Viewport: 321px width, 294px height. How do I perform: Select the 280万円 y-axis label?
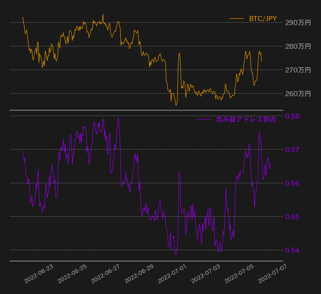298,46
